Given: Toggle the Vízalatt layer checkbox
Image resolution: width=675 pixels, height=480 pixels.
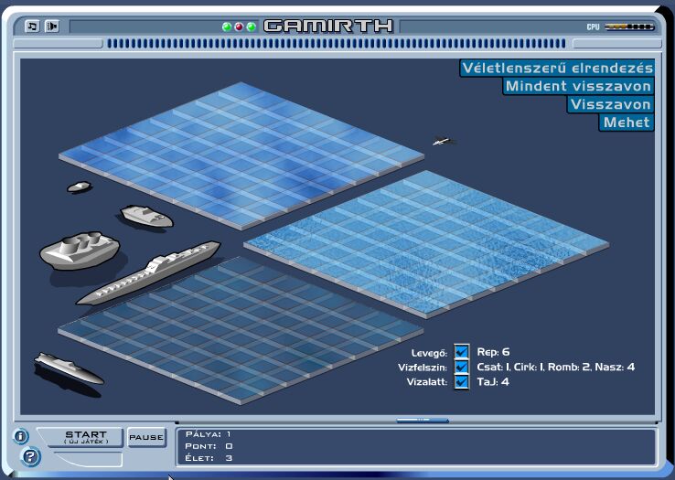Looking at the screenshot, I should (462, 382).
